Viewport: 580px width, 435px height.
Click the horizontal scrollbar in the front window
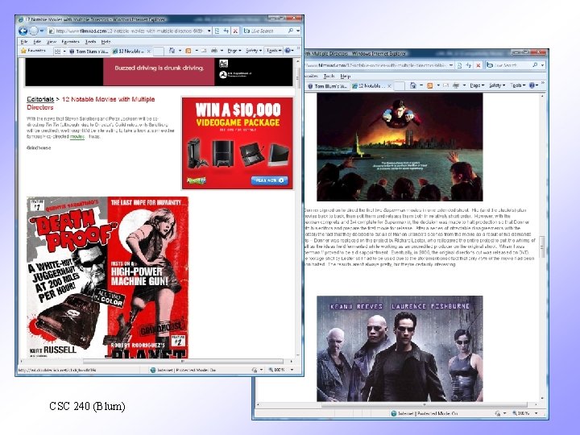155,362
